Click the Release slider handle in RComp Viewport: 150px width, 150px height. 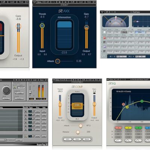78,132
